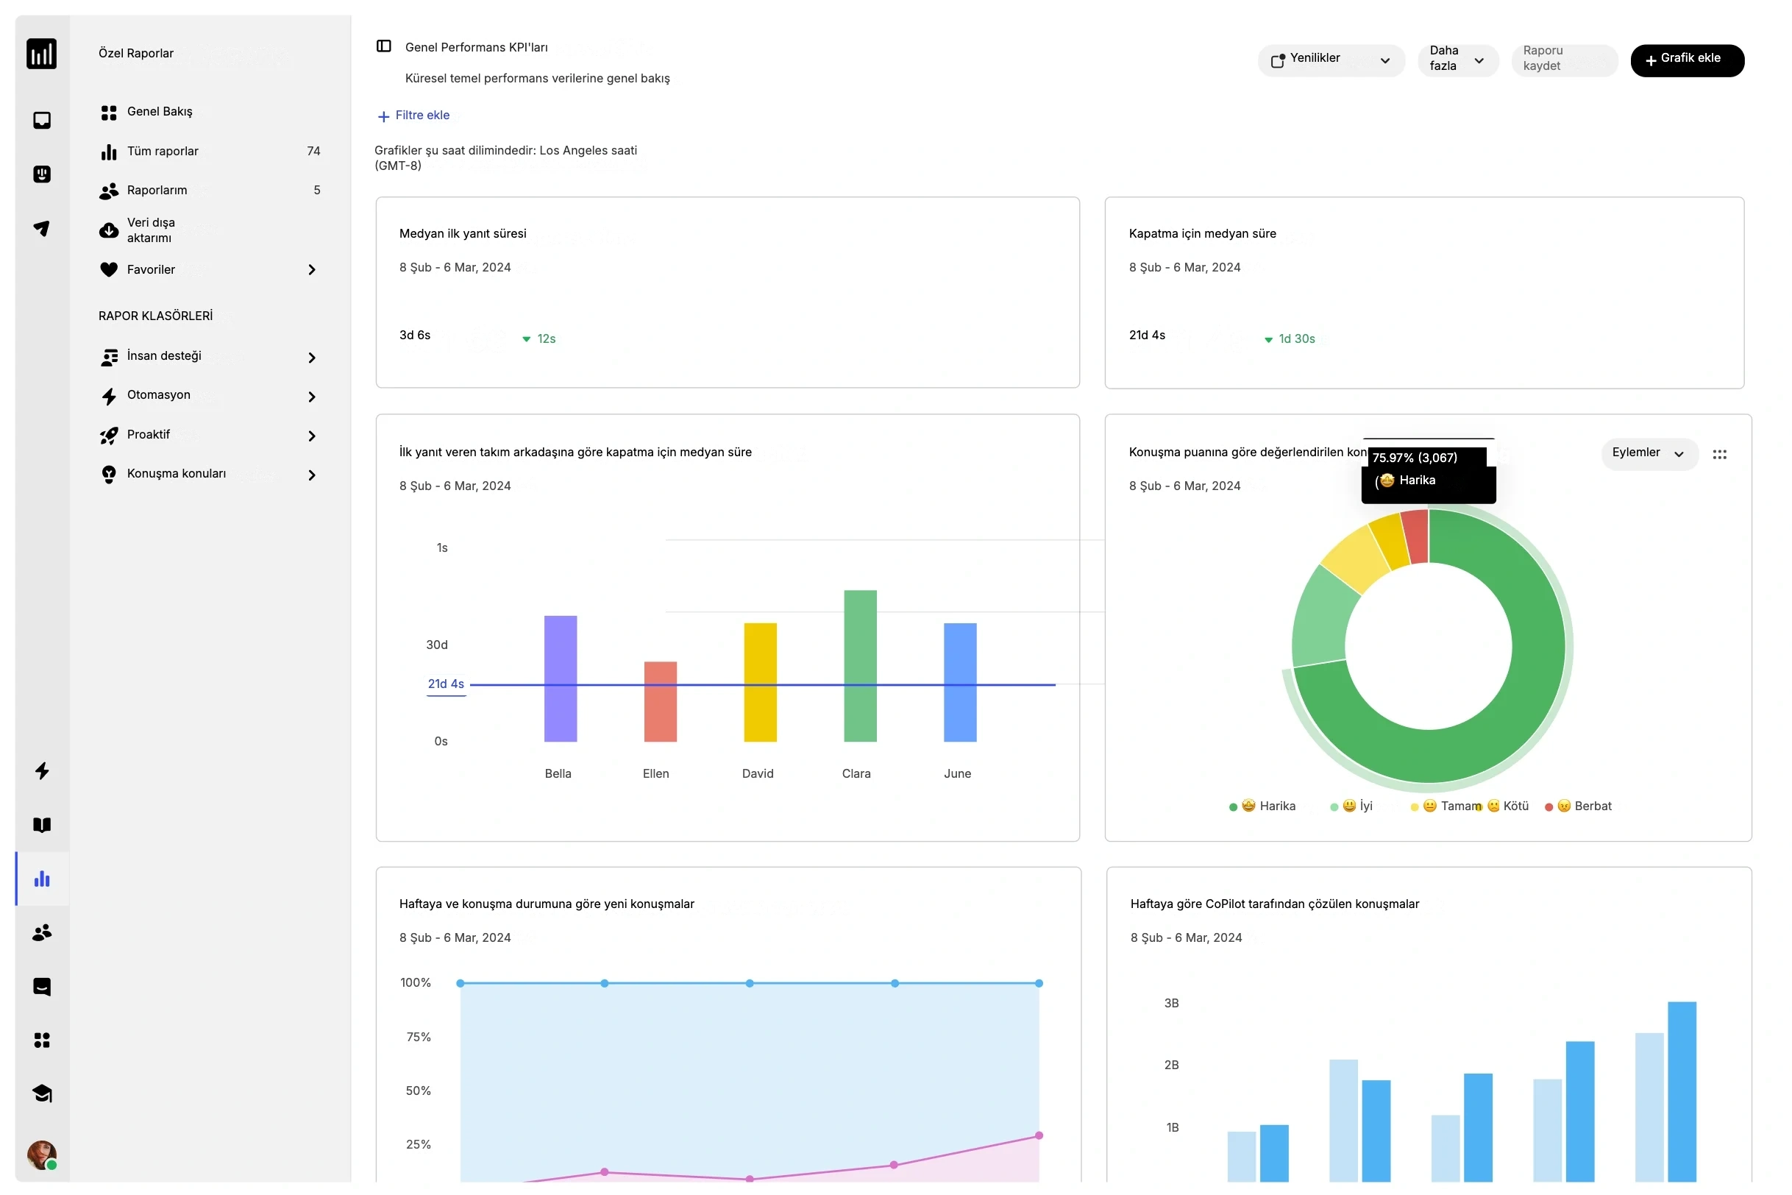Viewport: 1792px width, 1195px height.
Task: Click the Veri dışa aktarımı download icon
Action: 109,230
